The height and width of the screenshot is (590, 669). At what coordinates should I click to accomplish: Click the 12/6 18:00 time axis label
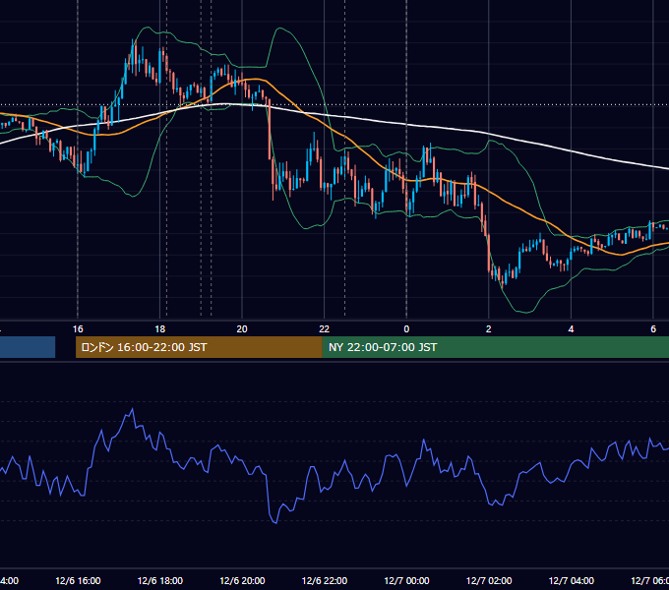[x=160, y=580]
